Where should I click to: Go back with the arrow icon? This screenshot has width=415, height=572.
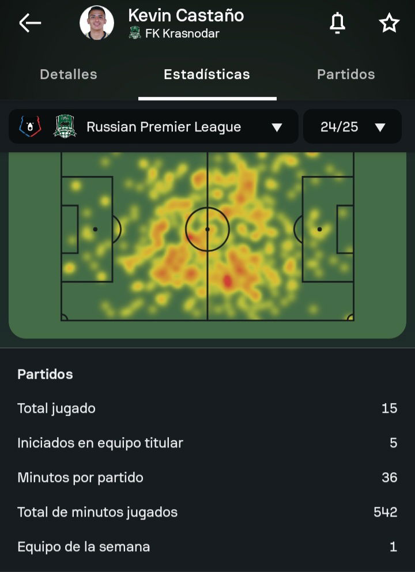[x=30, y=23]
